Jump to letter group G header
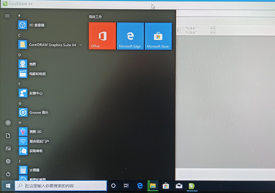 click(20, 103)
